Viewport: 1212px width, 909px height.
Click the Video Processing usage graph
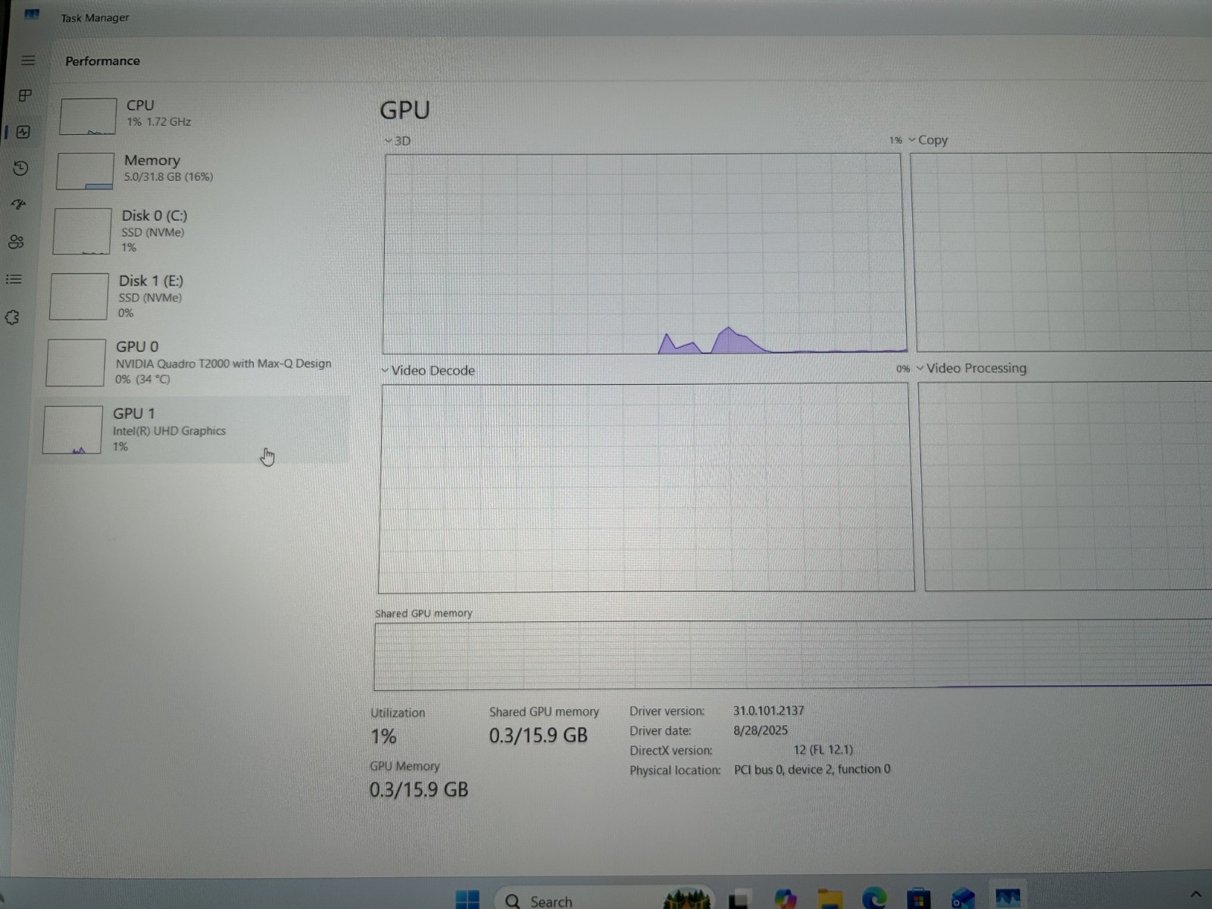pyautogui.click(x=1067, y=486)
